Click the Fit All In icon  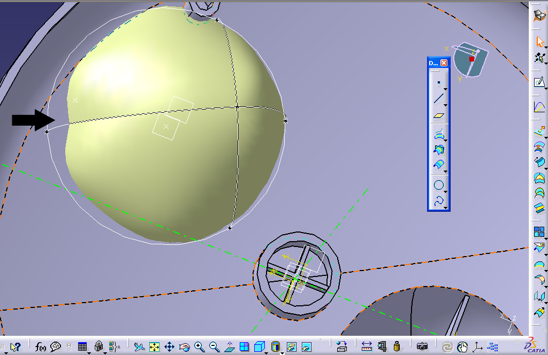tap(154, 346)
